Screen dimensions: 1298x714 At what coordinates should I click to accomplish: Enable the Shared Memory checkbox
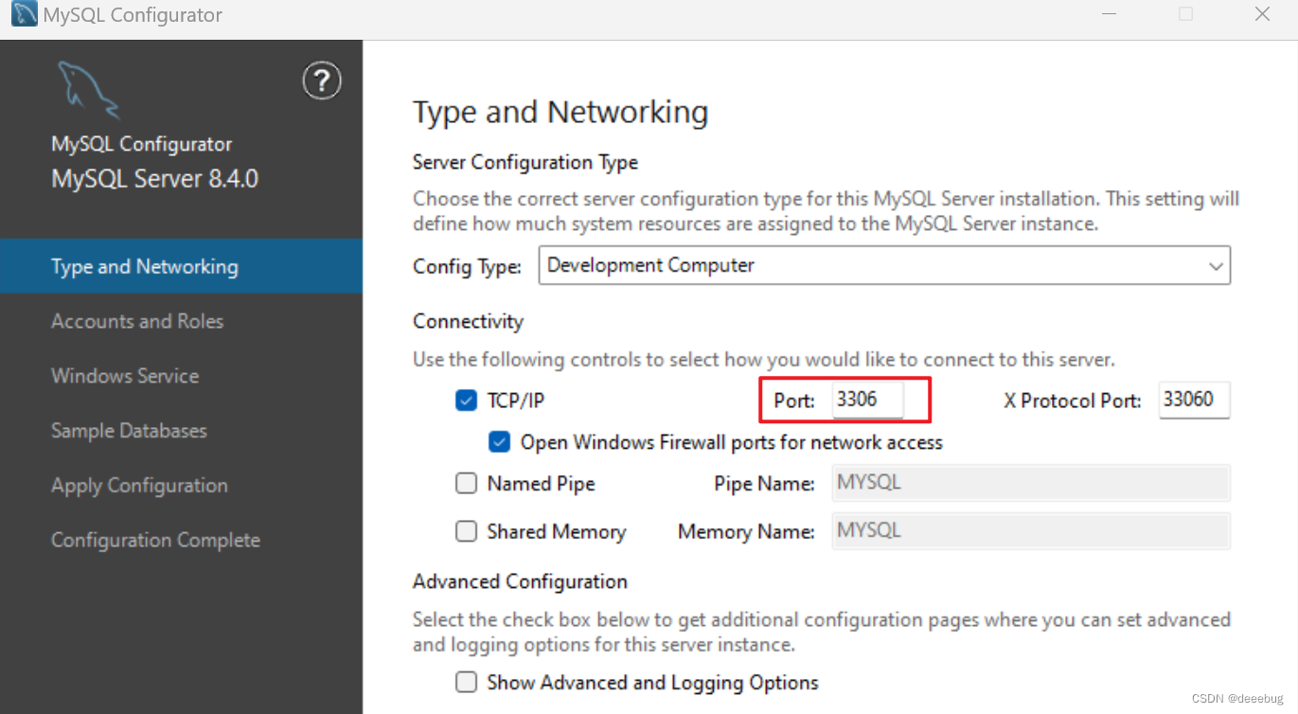click(x=466, y=531)
